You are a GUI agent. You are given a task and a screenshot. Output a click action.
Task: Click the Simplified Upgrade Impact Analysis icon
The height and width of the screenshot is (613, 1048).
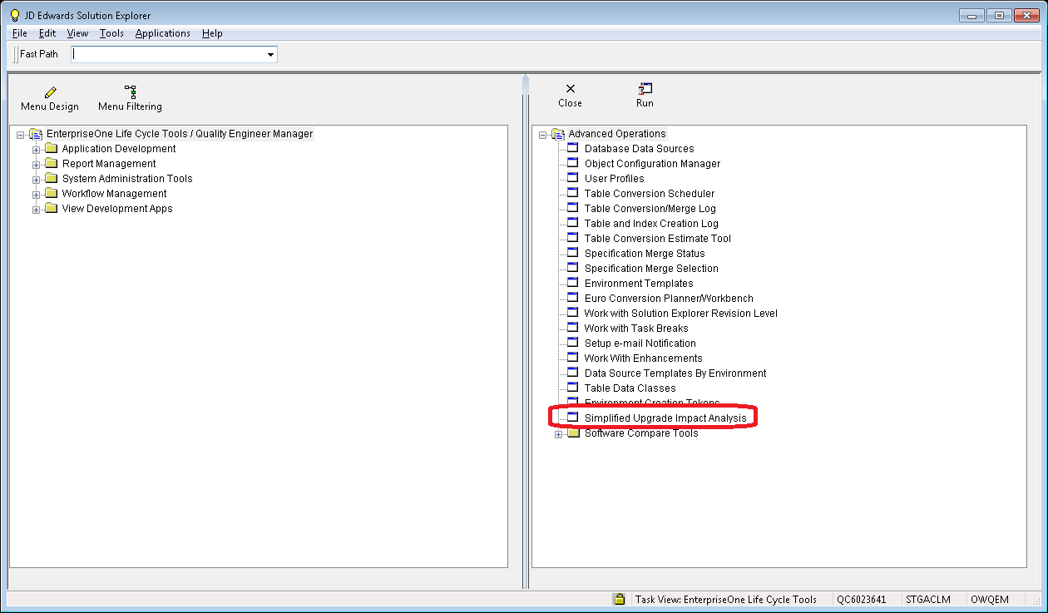tap(572, 418)
